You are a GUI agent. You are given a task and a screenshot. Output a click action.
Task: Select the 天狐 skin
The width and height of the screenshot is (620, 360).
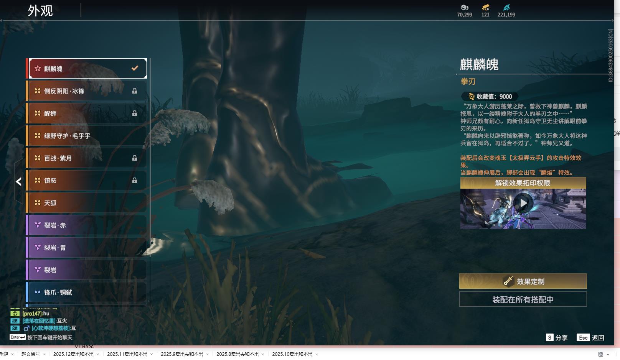click(x=86, y=203)
